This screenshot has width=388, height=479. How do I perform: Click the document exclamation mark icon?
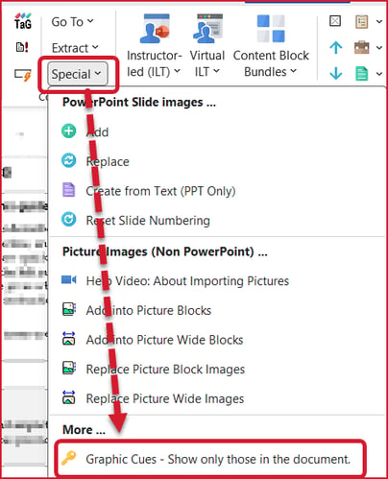coord(22,47)
